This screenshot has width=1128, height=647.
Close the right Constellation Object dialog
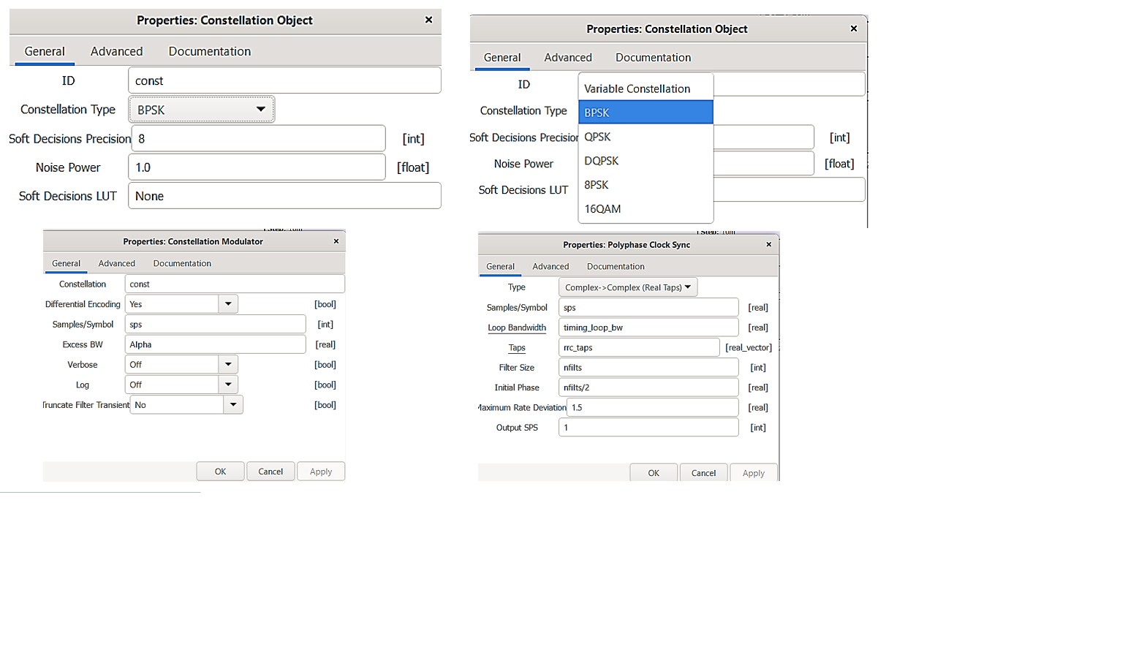(x=853, y=29)
